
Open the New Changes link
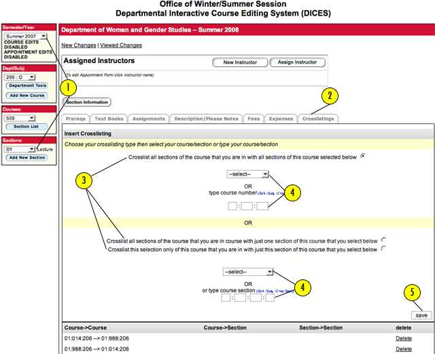click(79, 45)
